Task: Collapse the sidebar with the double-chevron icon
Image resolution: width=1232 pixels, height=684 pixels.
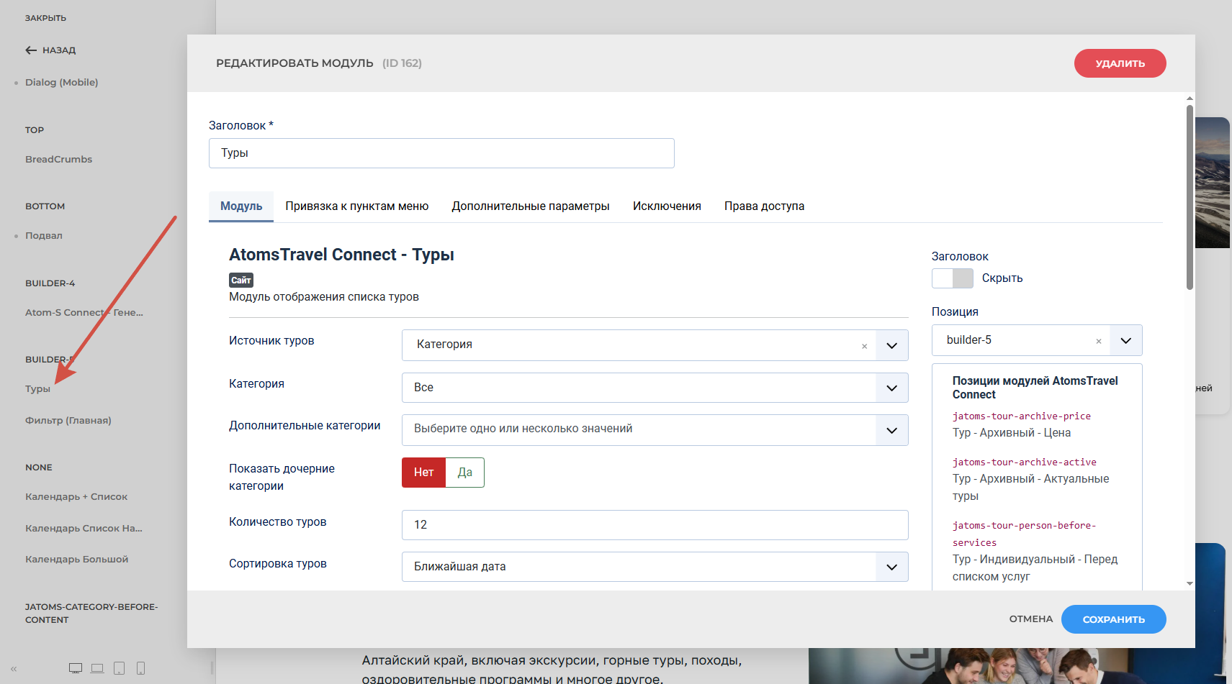Action: tap(14, 669)
